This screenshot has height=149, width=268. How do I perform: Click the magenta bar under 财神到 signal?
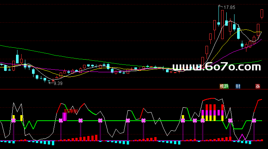click(x=64, y=116)
